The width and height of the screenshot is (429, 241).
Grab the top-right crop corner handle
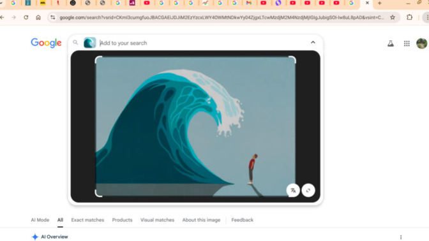click(x=292, y=59)
